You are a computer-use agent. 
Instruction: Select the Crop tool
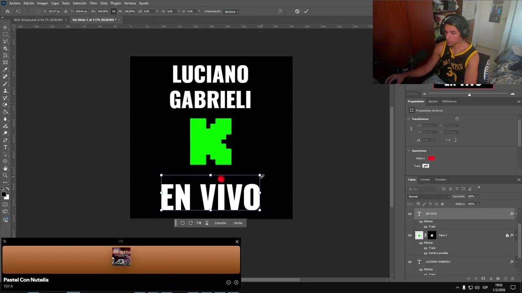[5, 55]
